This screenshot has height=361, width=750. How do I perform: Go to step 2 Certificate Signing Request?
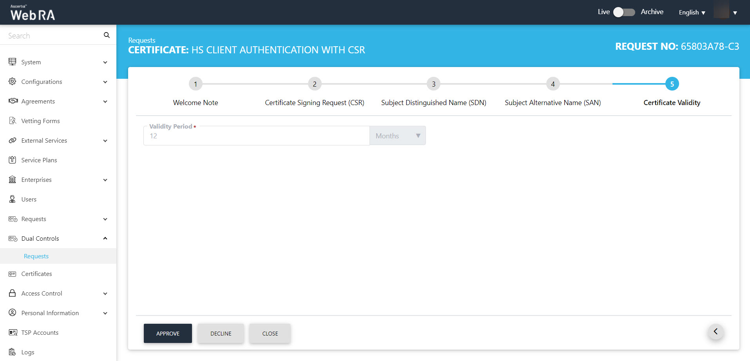tap(314, 84)
